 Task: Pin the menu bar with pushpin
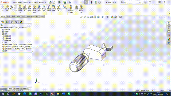(45, 2)
